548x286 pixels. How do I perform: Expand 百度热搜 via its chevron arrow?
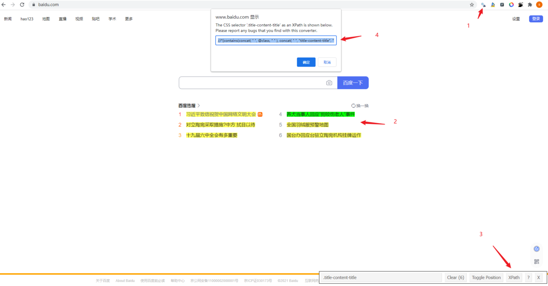tap(199, 106)
